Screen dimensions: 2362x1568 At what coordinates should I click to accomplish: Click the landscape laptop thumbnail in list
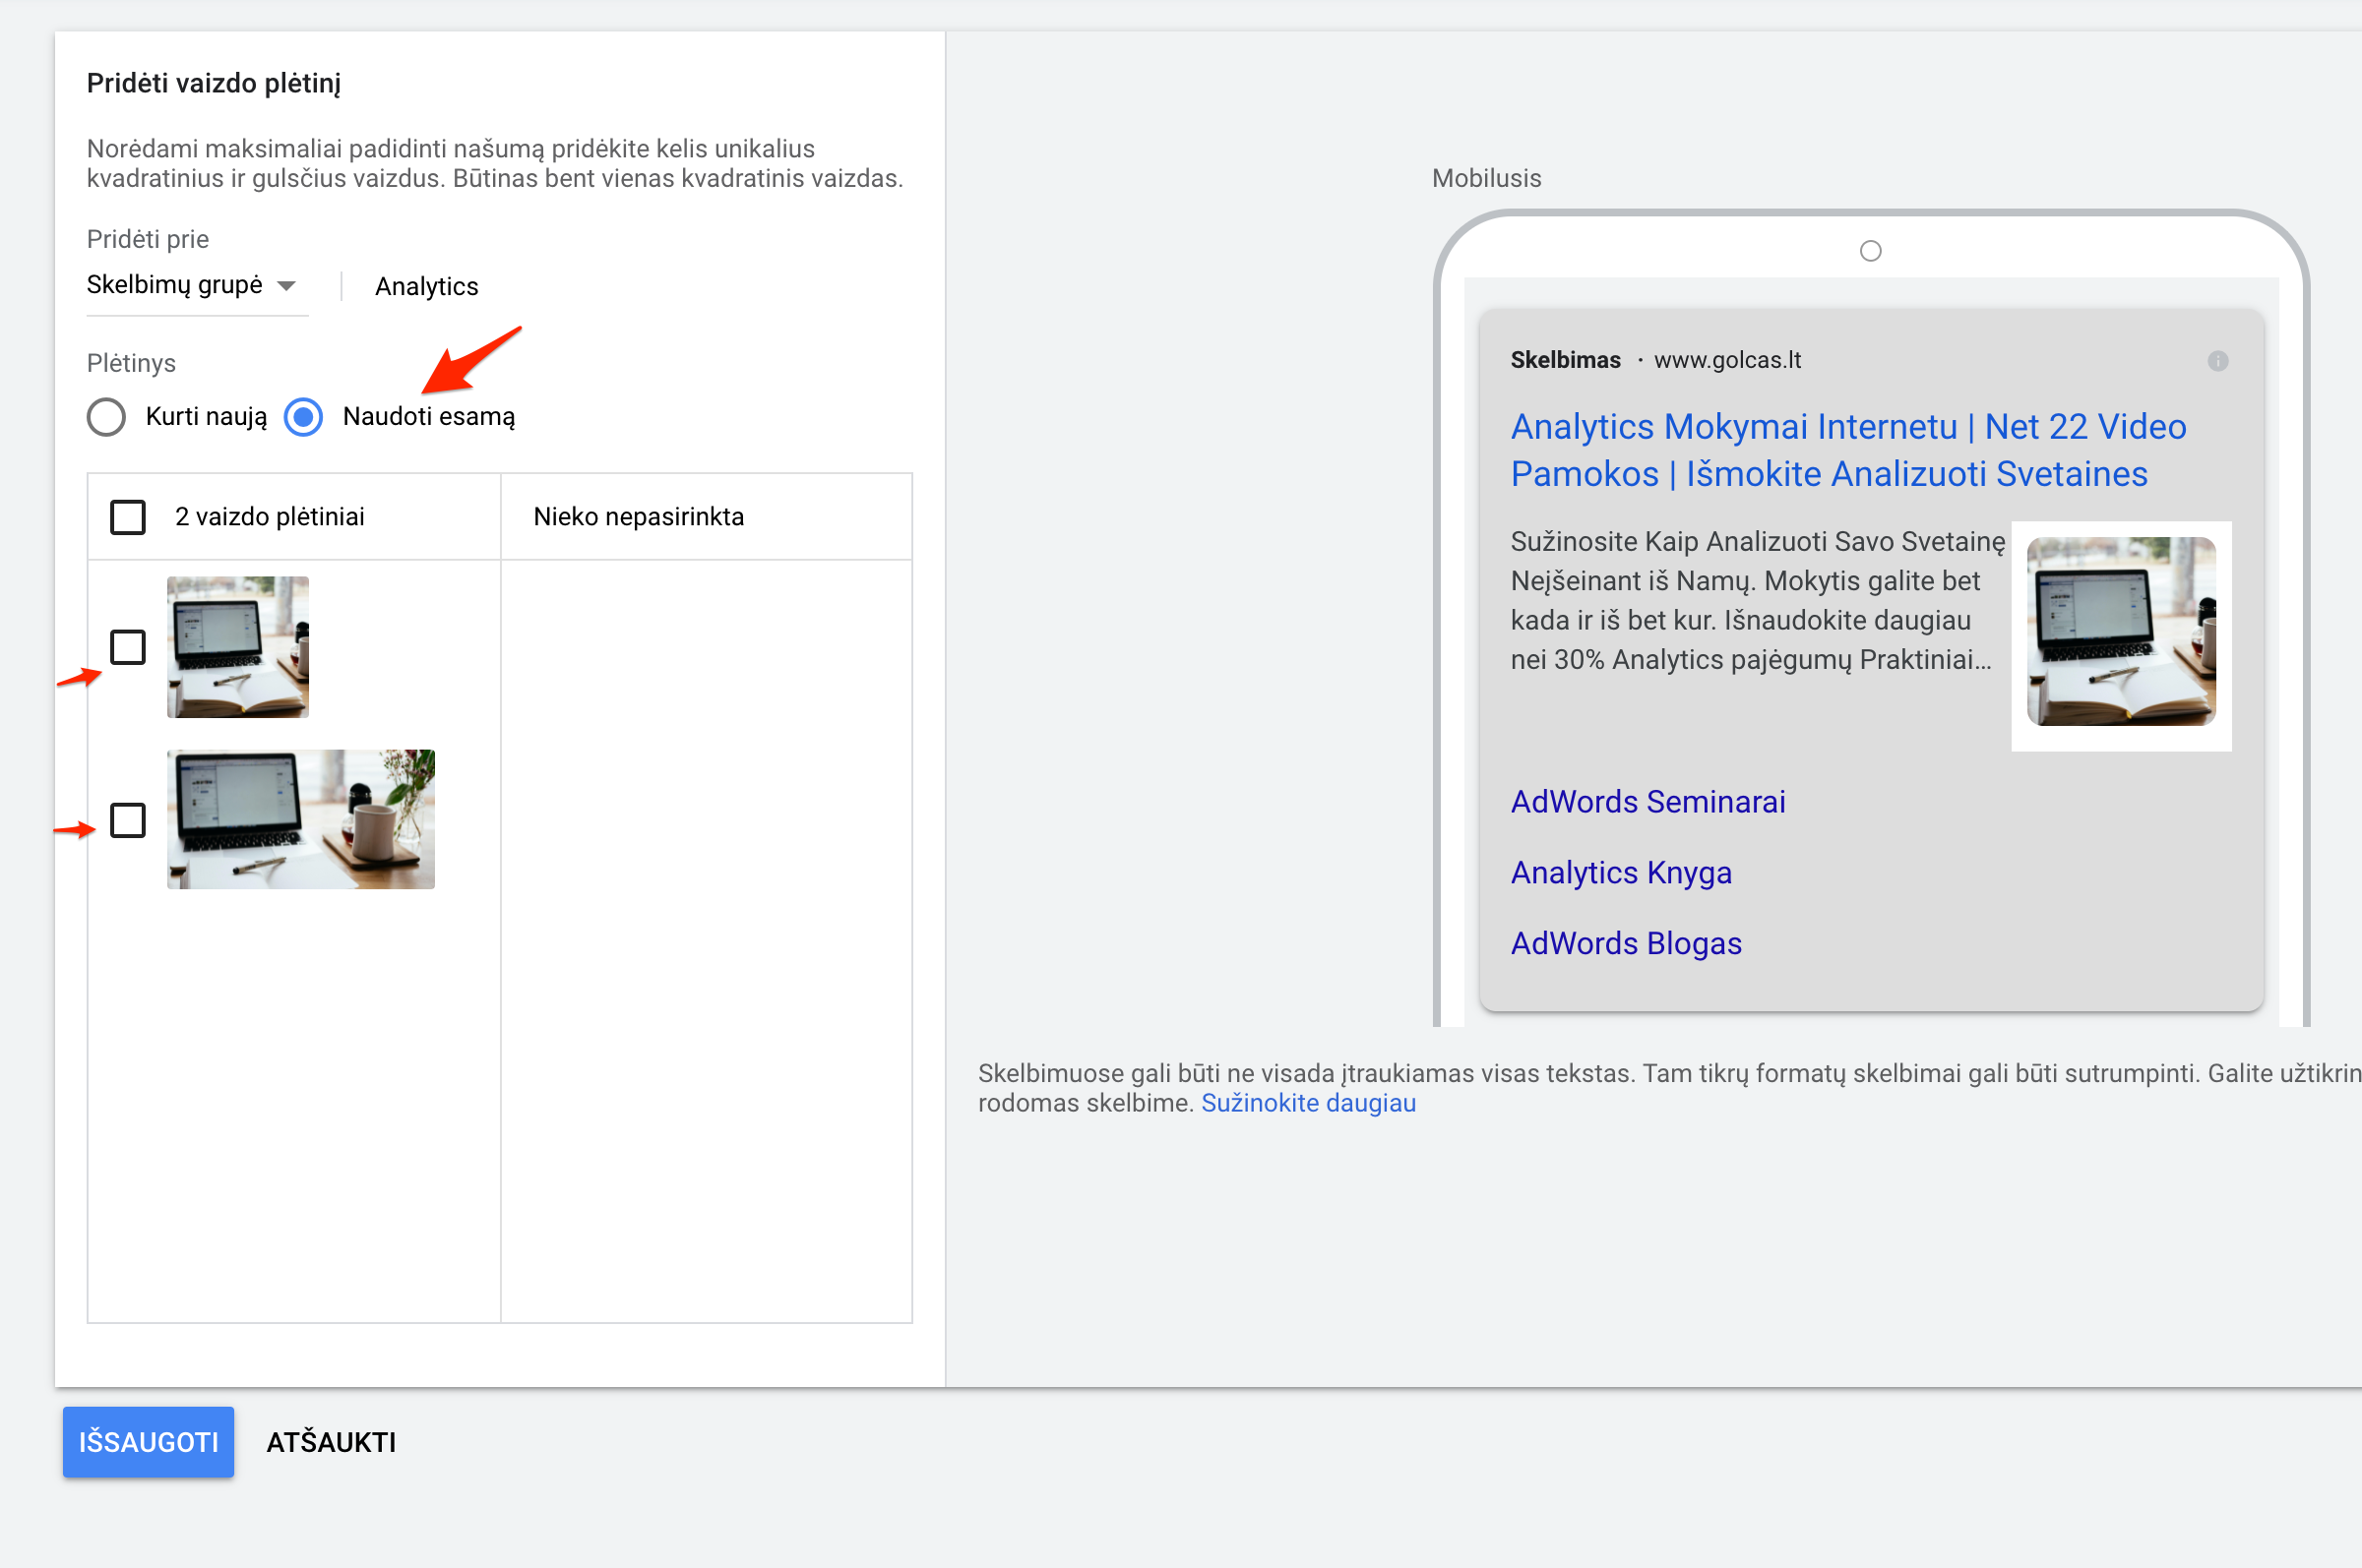(x=301, y=819)
